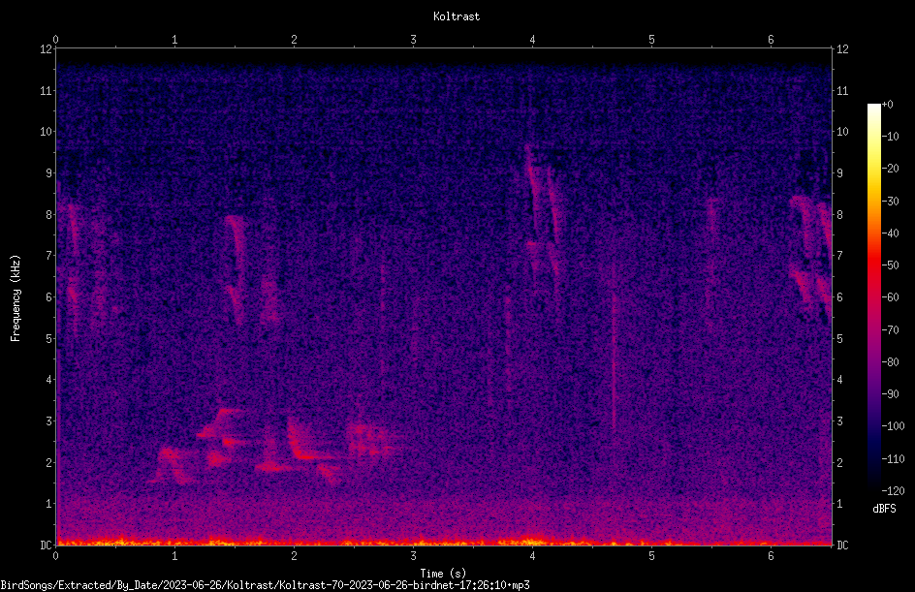Click the Koltrast title text
Image resolution: width=915 pixels, height=592 pixels.
coord(457,16)
